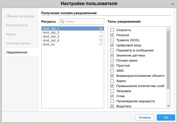Uncheck the Водитель checkbox
This screenshot has height=124, width=178.
tap(112, 106)
